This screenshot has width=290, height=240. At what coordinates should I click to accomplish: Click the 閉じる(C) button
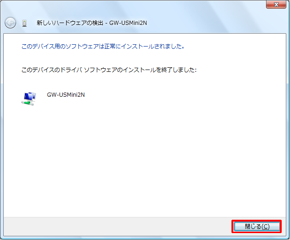256,226
